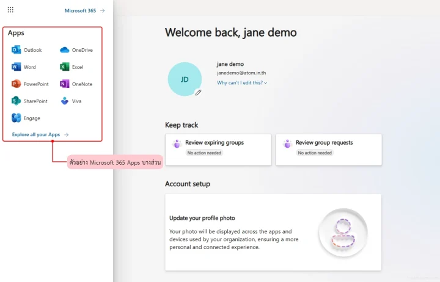Click the Review expiring groups card icon

tap(177, 143)
